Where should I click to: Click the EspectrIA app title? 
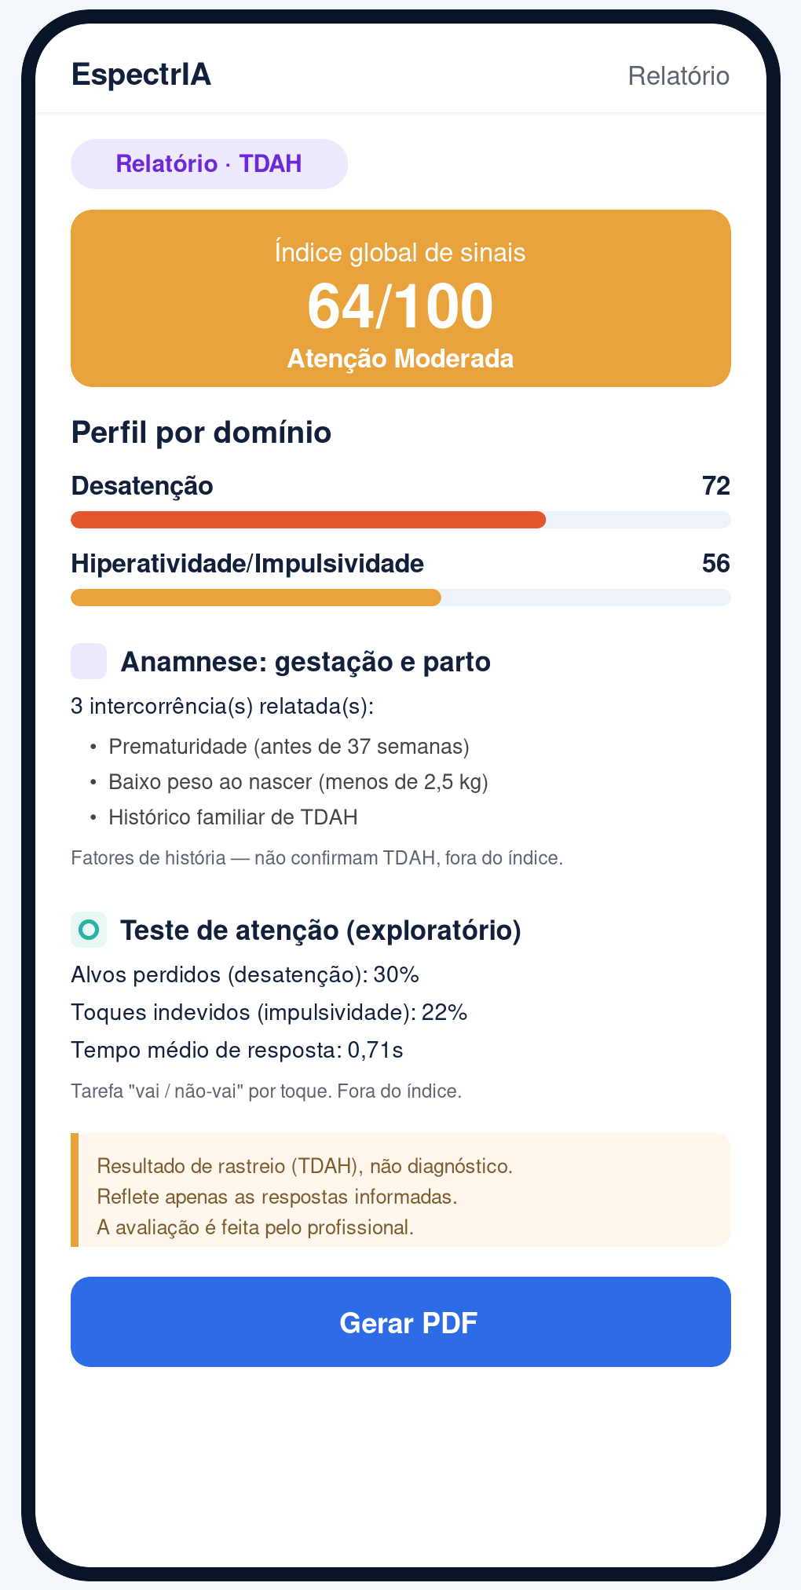pos(141,75)
